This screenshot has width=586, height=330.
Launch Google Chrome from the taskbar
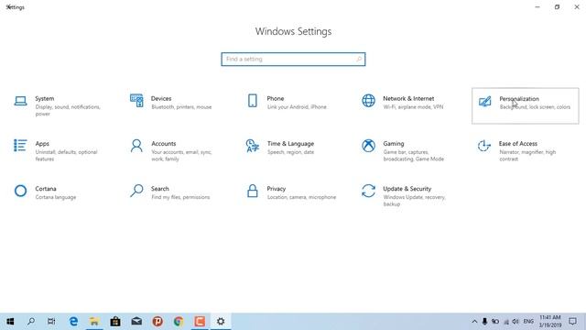(179, 322)
